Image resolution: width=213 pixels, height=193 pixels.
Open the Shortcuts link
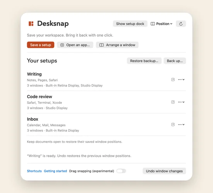[34, 171]
